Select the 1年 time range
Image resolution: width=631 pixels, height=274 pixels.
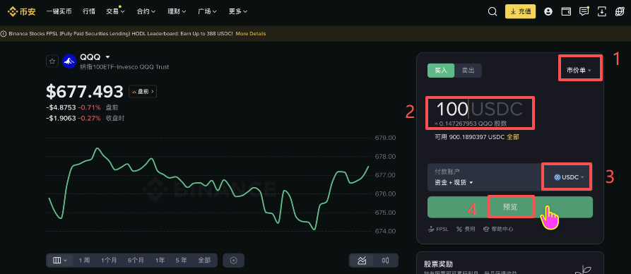[x=160, y=261]
